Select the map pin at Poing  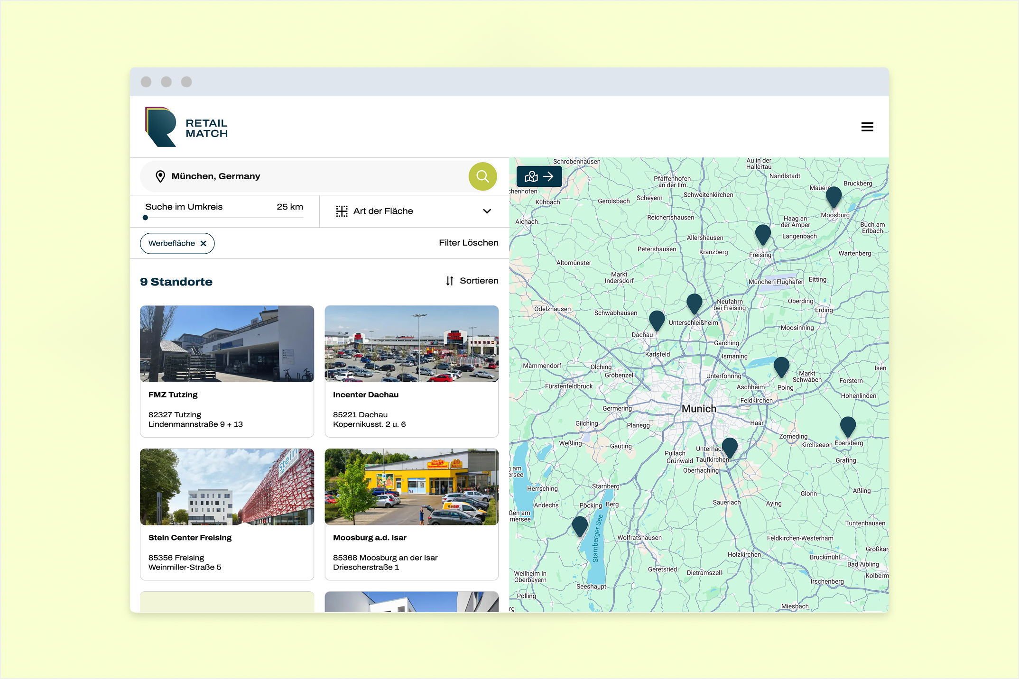[781, 366]
